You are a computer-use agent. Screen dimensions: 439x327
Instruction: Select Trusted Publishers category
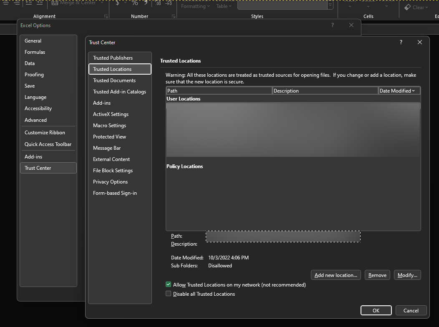tap(113, 58)
